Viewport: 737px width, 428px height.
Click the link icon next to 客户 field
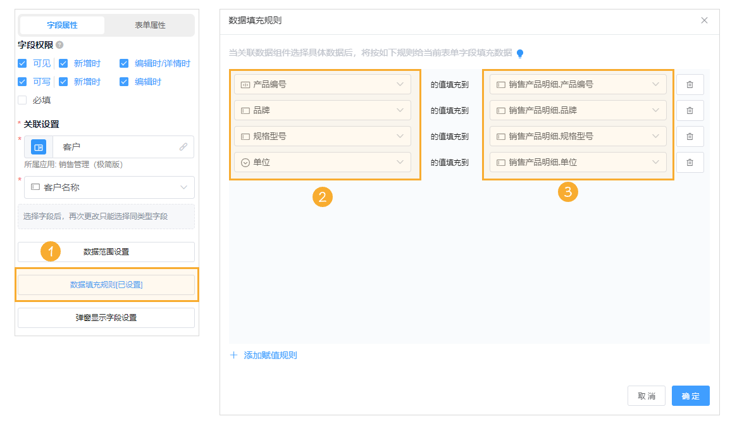tap(184, 146)
